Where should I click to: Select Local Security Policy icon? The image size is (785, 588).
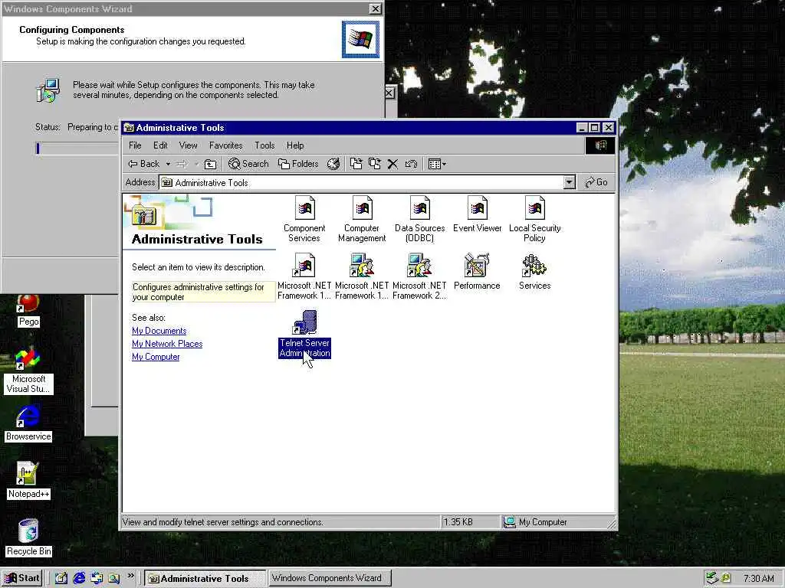pos(534,219)
